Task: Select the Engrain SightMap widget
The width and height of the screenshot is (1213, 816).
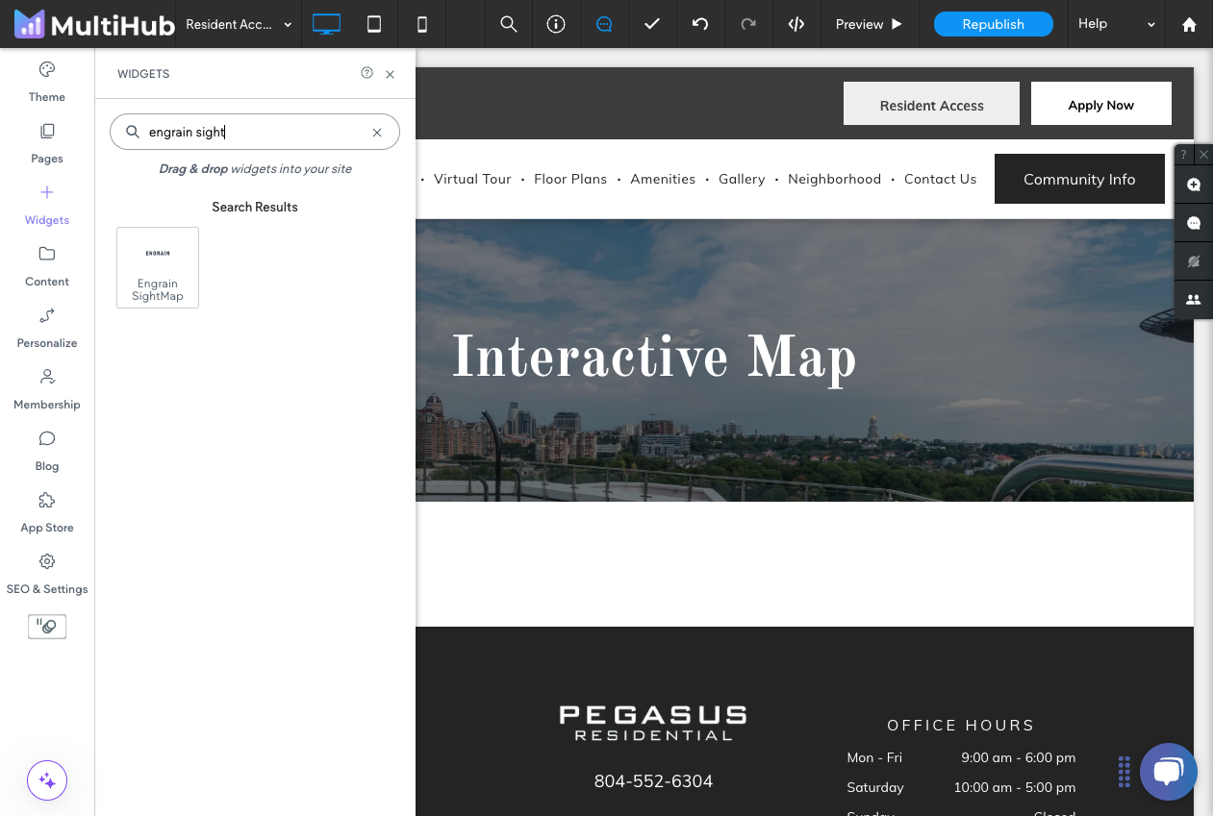Action: tap(158, 267)
